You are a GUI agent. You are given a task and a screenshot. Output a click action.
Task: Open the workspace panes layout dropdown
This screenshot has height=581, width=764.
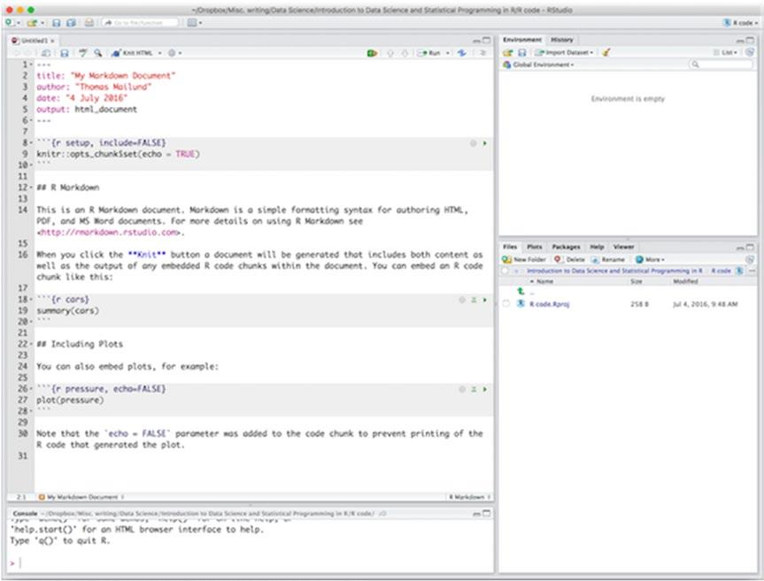pyautogui.click(x=194, y=23)
